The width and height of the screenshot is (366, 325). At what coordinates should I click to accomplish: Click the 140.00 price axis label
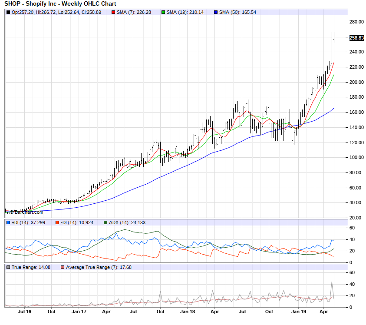click(x=356, y=128)
